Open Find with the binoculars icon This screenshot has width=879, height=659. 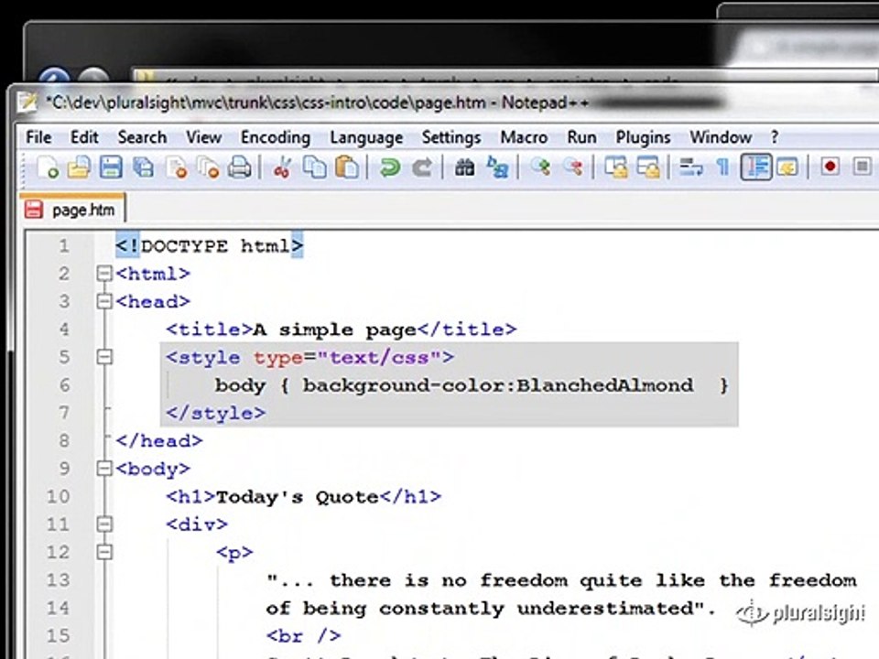[x=464, y=167]
